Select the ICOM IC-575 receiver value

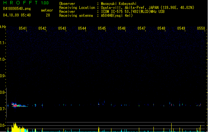click(x=133, y=12)
